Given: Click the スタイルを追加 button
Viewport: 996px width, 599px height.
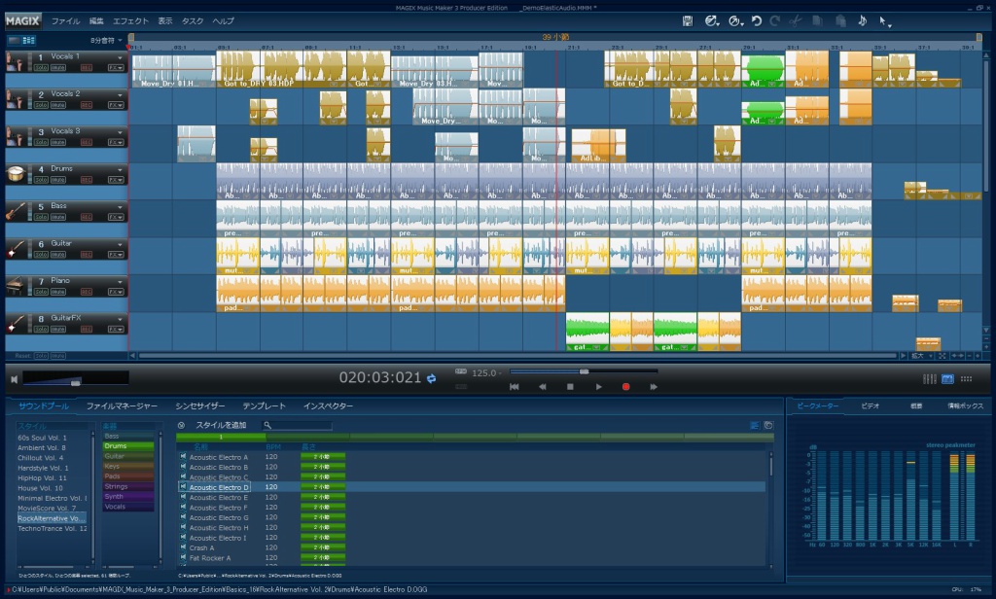Looking at the screenshot, I should coord(221,425).
